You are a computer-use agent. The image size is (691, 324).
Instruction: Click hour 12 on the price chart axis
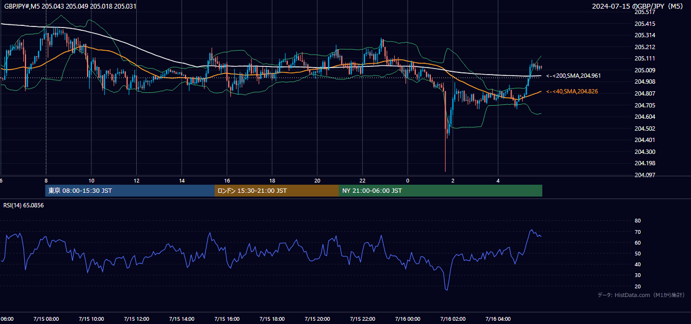pos(137,181)
